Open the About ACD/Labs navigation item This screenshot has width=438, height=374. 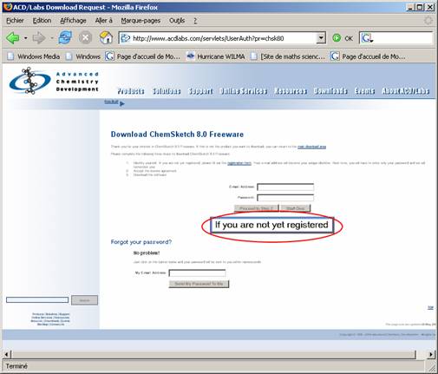(406, 91)
